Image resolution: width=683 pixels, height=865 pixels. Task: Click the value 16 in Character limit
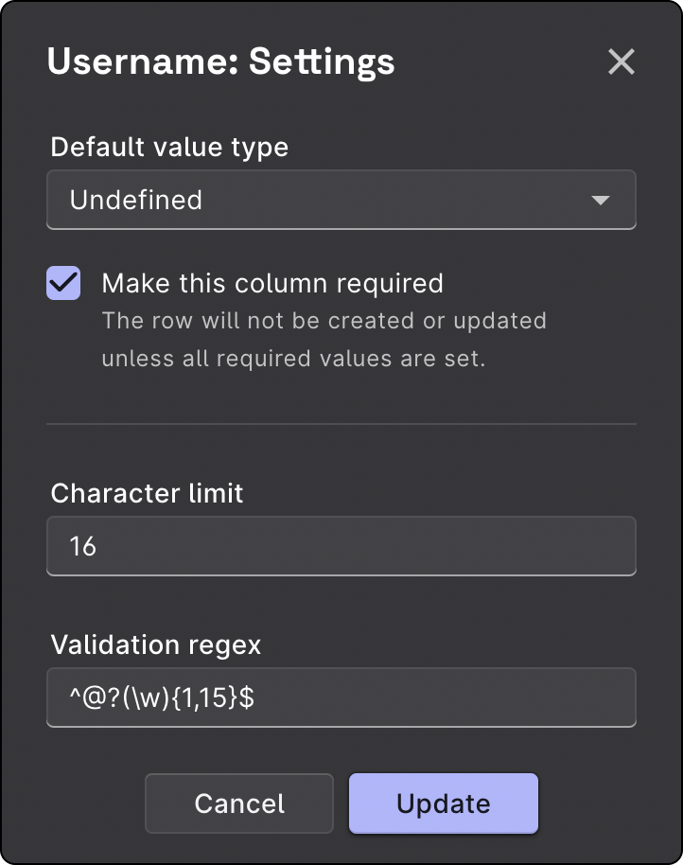pos(80,546)
